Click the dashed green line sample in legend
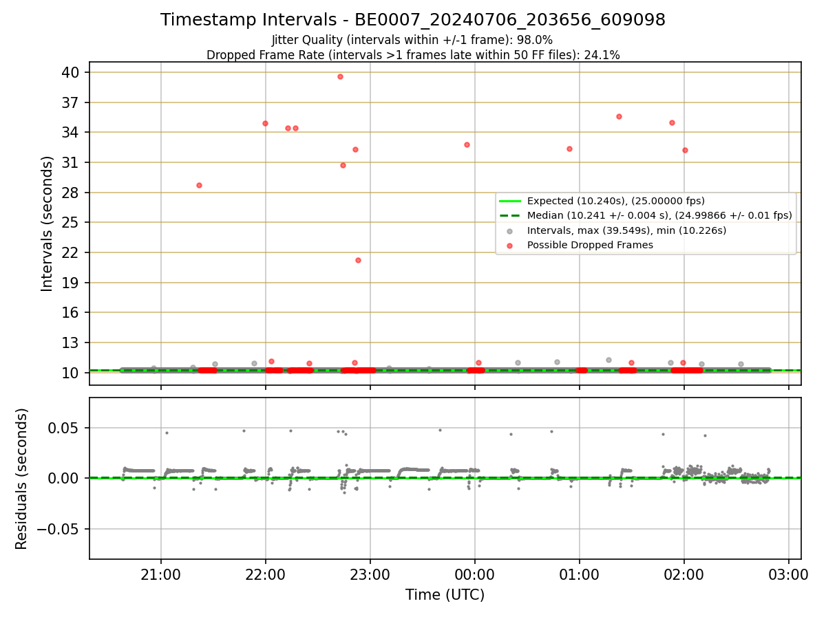 tap(510, 215)
